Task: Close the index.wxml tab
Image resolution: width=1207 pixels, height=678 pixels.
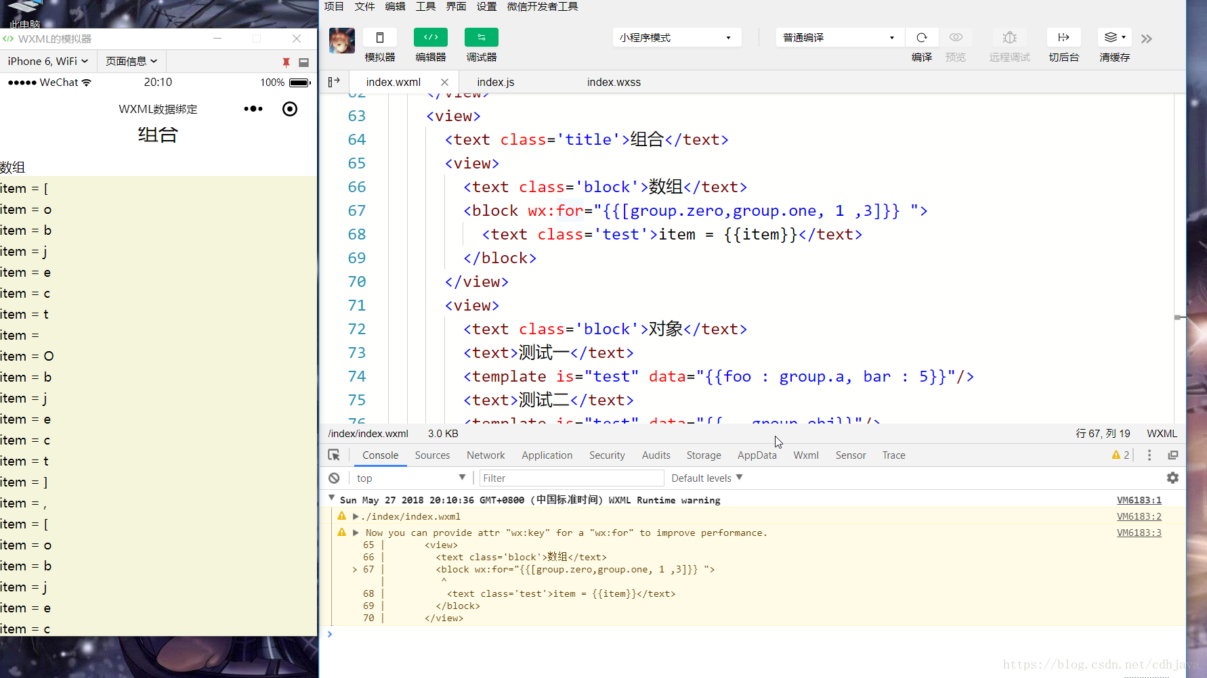Action: (x=444, y=82)
